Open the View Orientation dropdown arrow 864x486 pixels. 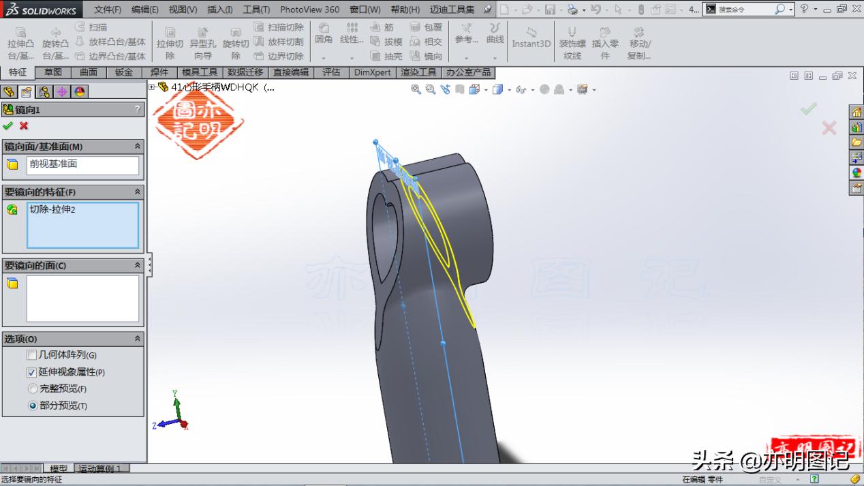click(x=485, y=89)
